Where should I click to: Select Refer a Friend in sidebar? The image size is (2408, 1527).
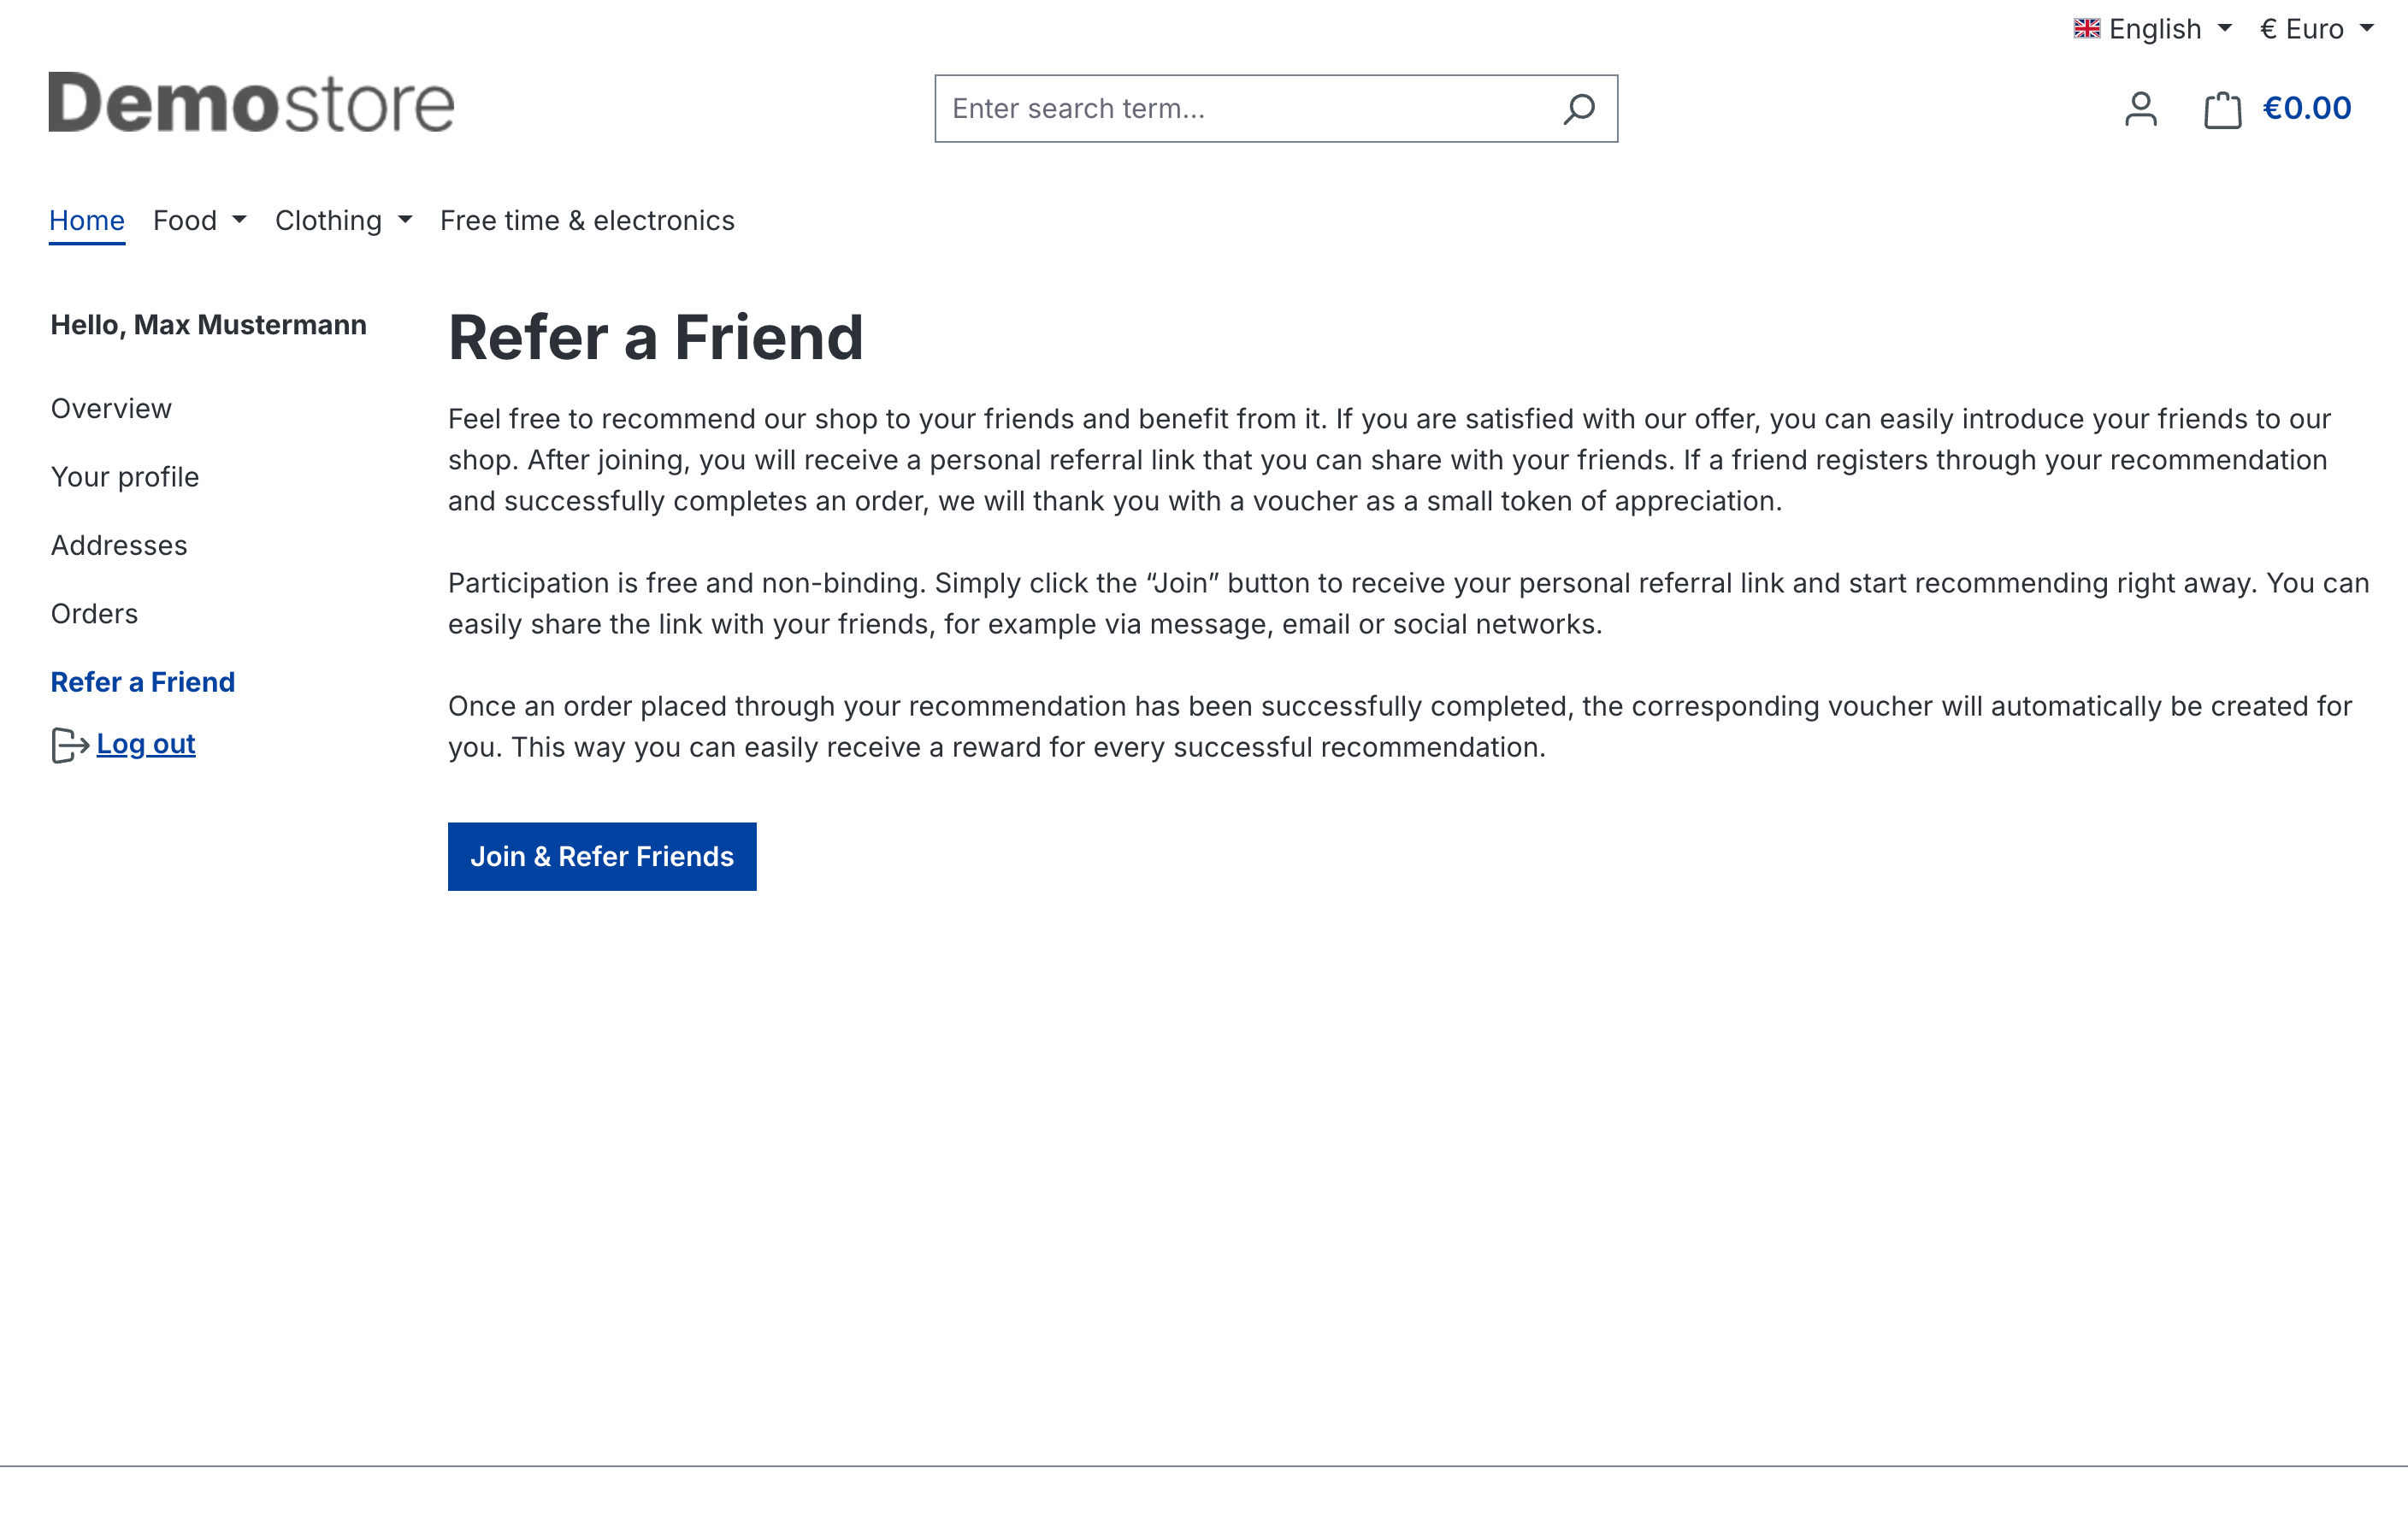point(143,682)
